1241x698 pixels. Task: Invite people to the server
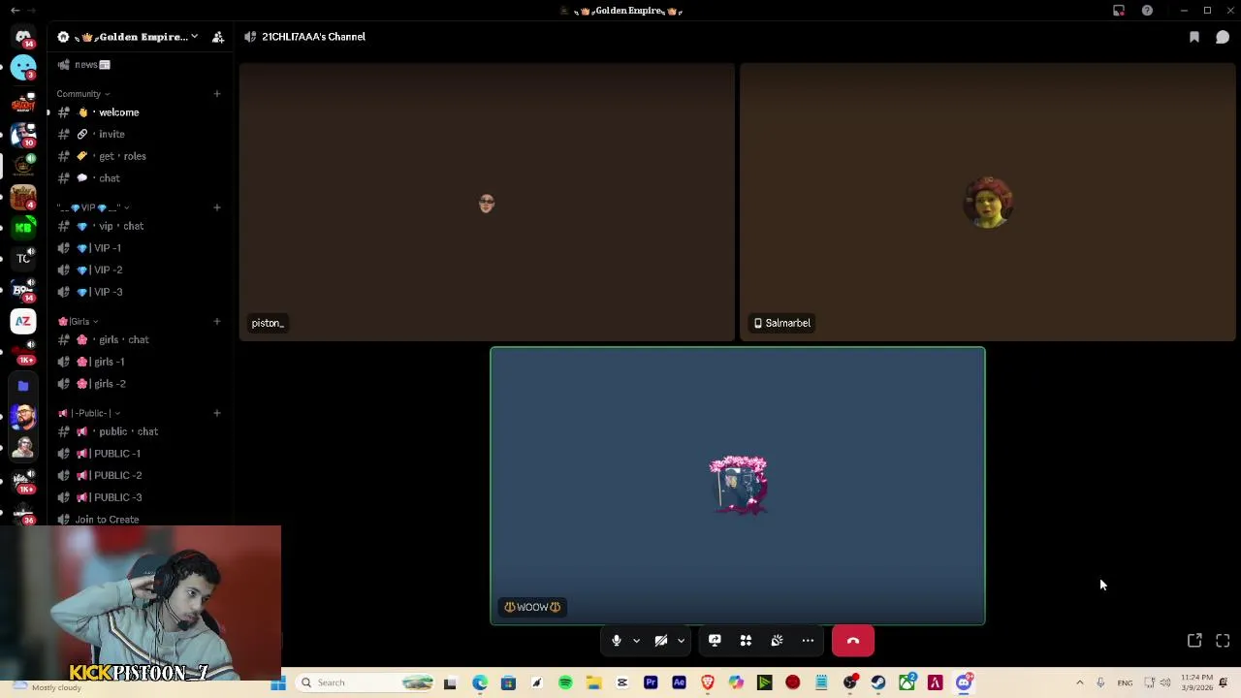(218, 37)
